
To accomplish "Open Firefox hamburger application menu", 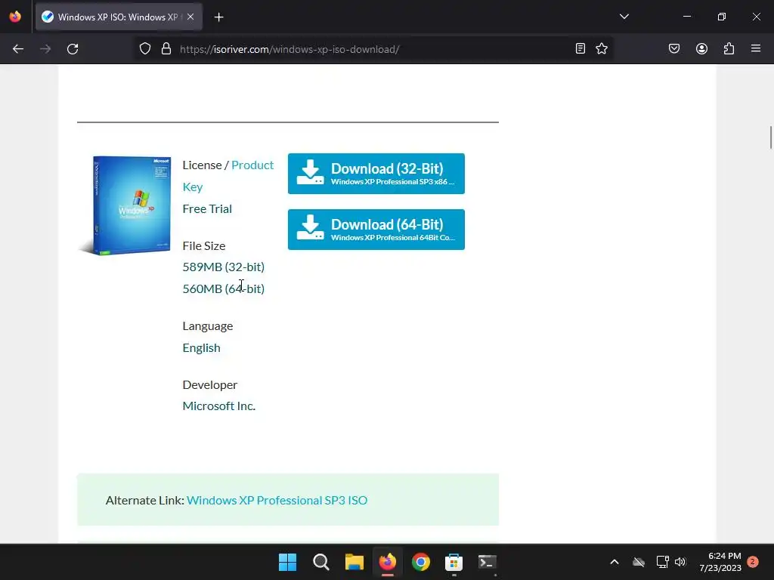I will (756, 48).
